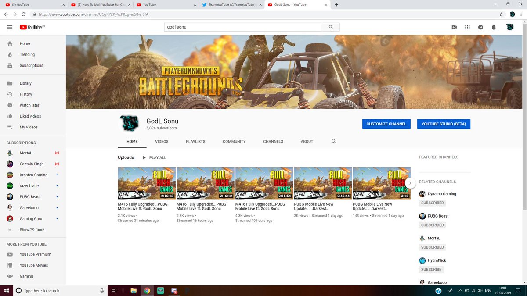The width and height of the screenshot is (527, 296).
Task: Click the Windows Start button
Action: [6, 290]
